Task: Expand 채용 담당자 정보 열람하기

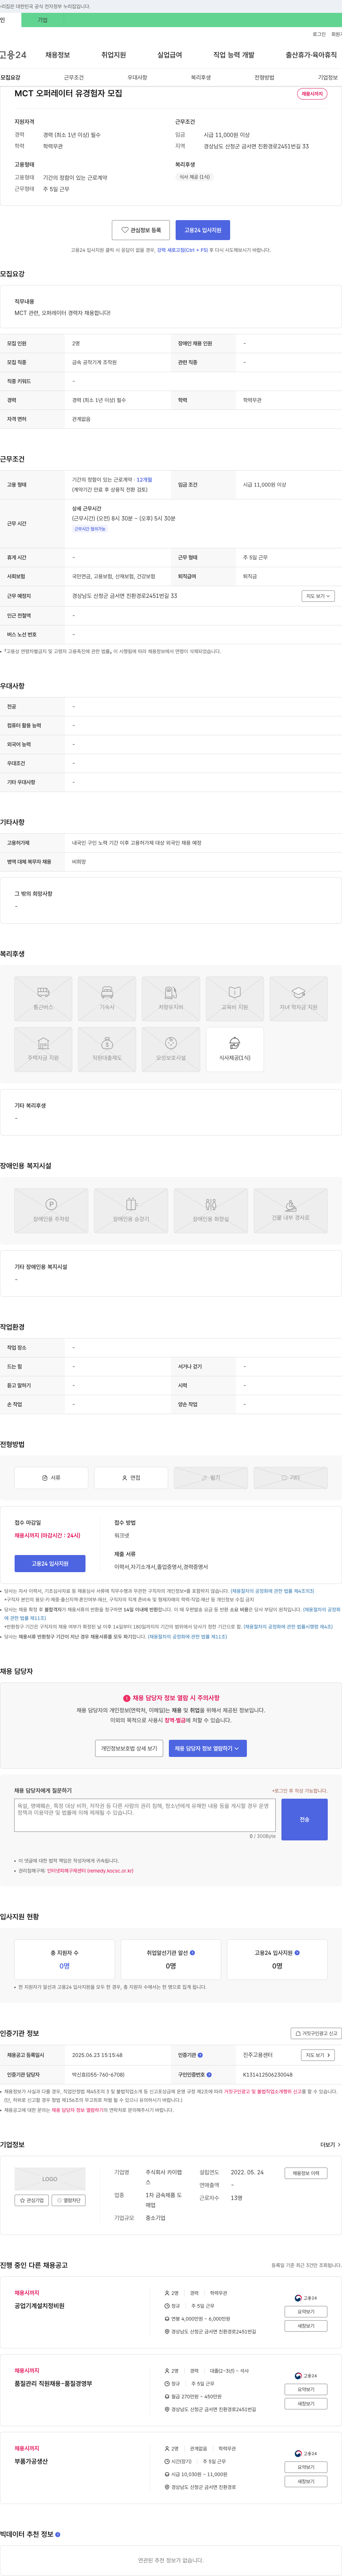Action: [x=208, y=1748]
